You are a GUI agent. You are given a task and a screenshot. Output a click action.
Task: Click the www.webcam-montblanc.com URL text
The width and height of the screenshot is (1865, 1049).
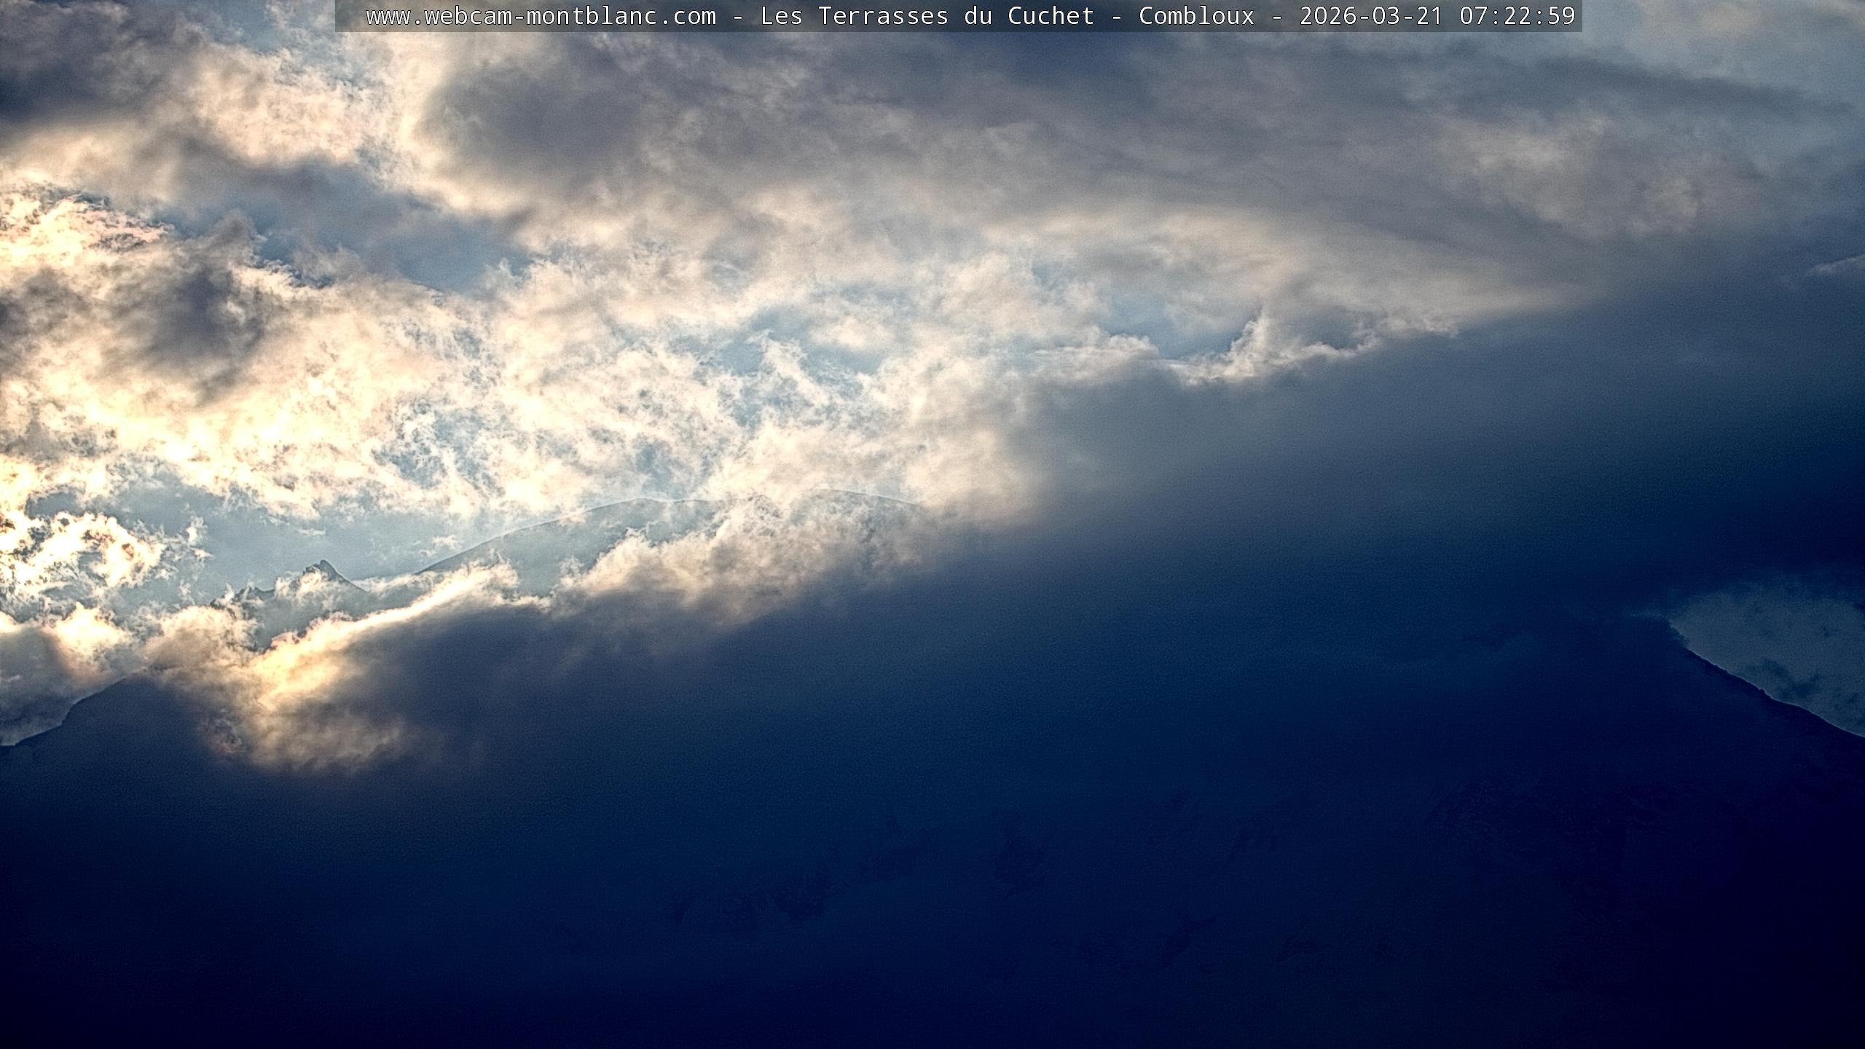541,16
